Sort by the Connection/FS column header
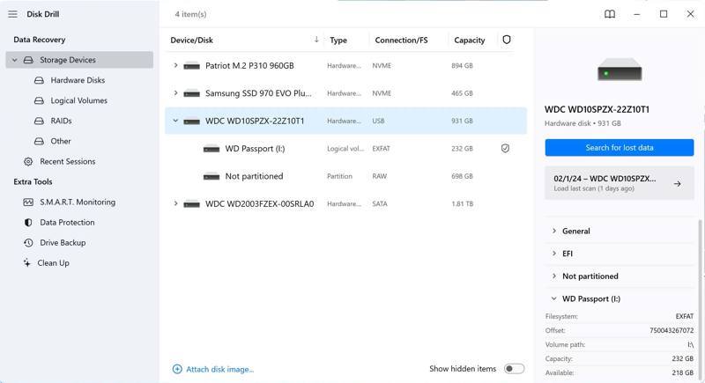 [x=401, y=40]
